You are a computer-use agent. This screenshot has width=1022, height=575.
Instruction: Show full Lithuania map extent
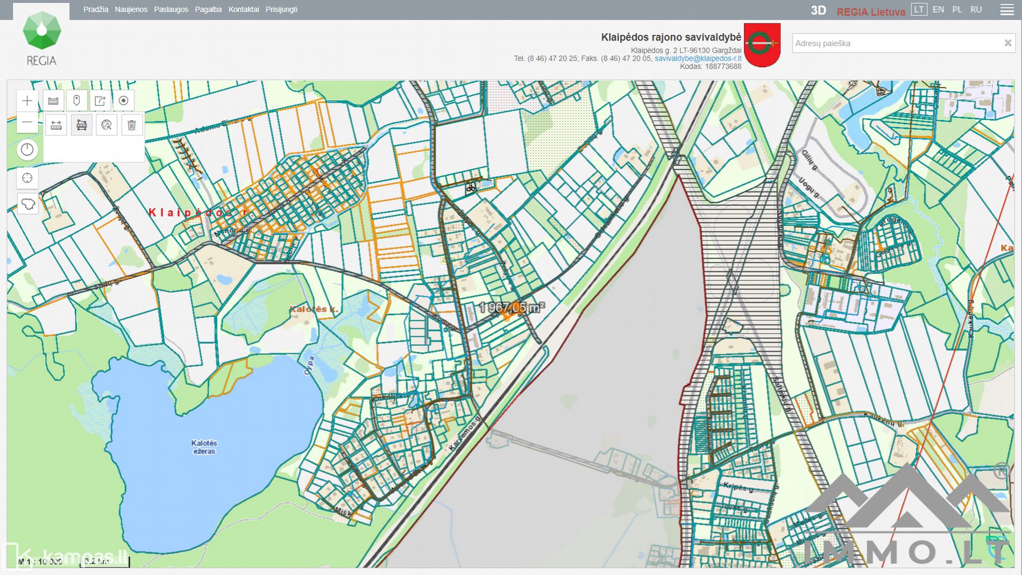tap(27, 204)
